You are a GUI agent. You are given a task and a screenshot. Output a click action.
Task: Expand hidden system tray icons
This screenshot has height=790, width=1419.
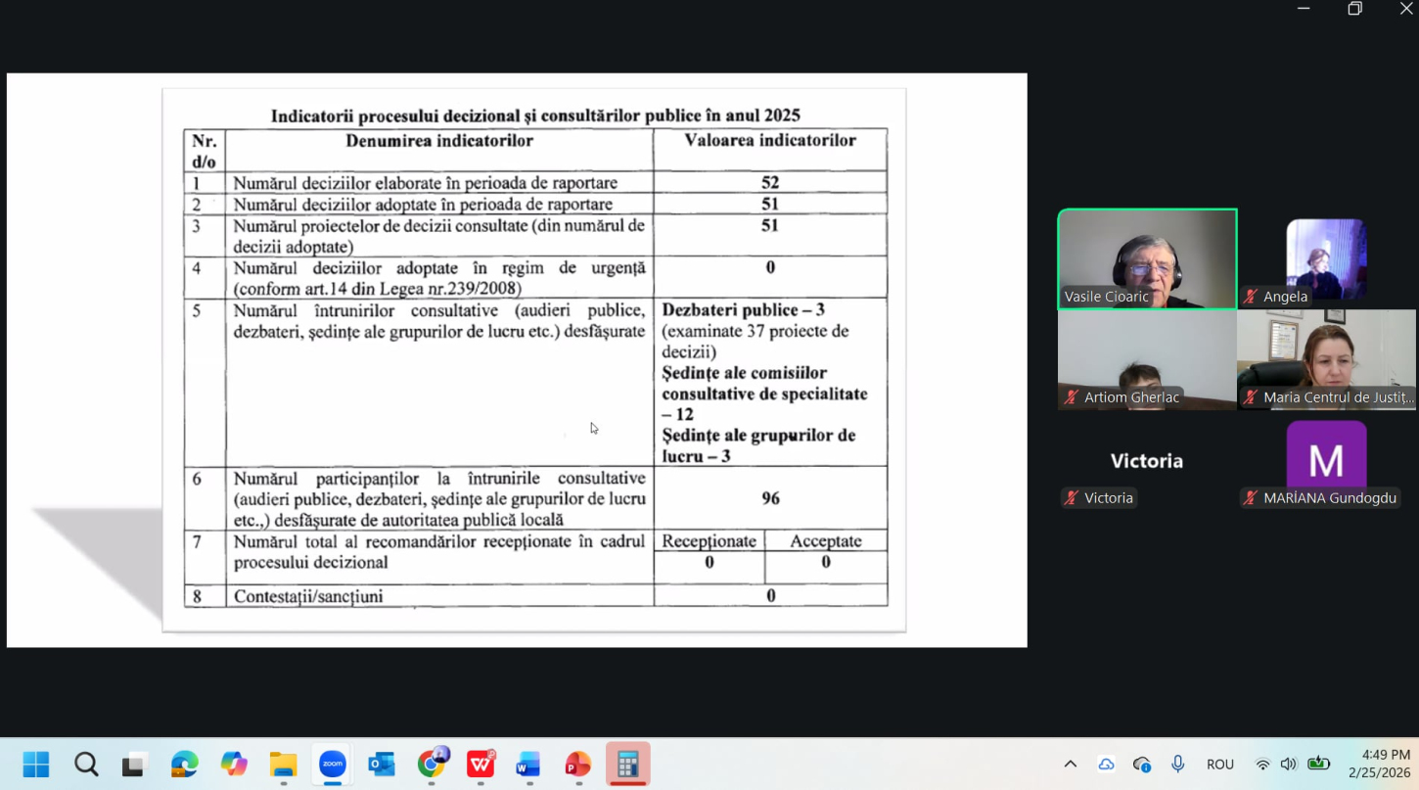[x=1071, y=764]
